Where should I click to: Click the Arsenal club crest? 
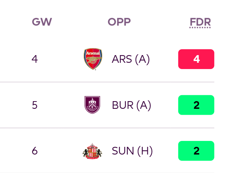coord(93,59)
